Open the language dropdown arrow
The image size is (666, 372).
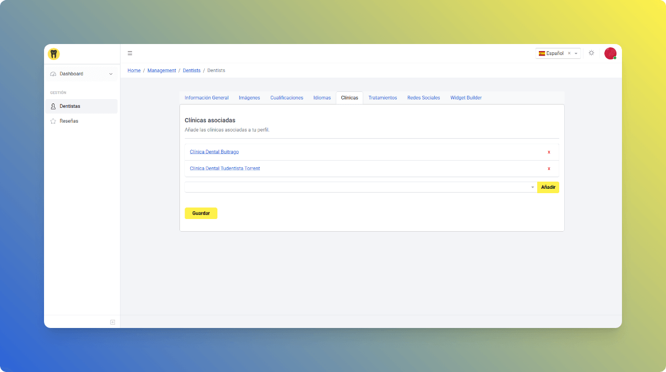coord(576,53)
